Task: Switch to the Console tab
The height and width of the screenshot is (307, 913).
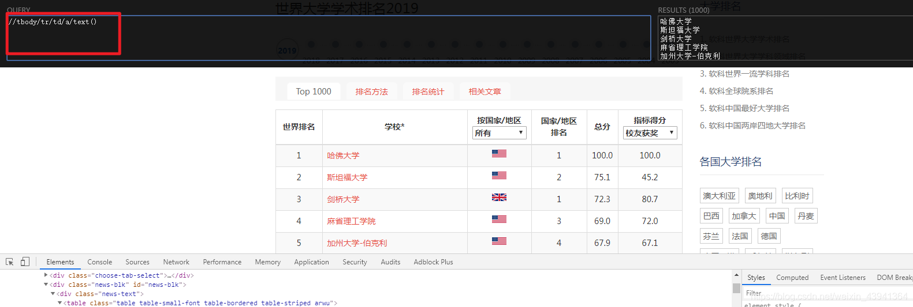Action: pyautogui.click(x=100, y=262)
